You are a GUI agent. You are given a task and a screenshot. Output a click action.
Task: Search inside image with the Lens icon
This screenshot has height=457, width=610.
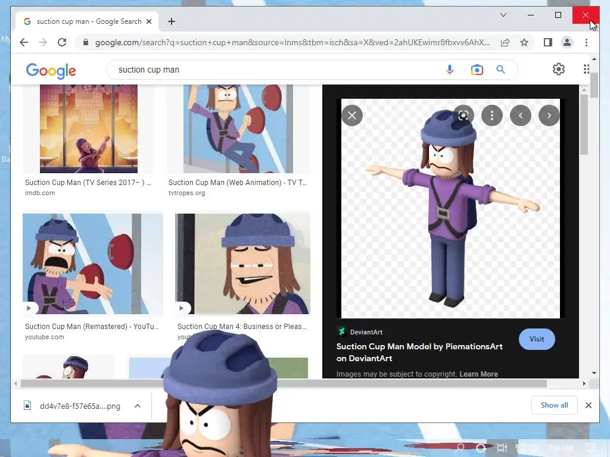pyautogui.click(x=463, y=115)
